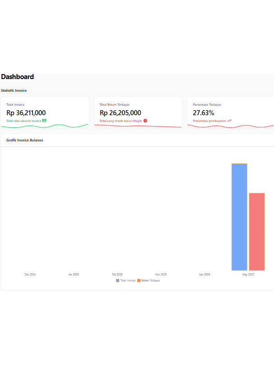
Task: Click the blue Total Invoice bar for May 2025
Action: (x=239, y=217)
